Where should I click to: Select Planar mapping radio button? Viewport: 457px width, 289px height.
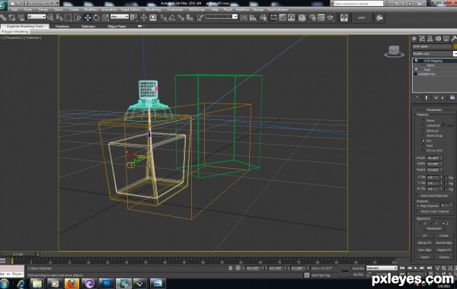[423, 120]
